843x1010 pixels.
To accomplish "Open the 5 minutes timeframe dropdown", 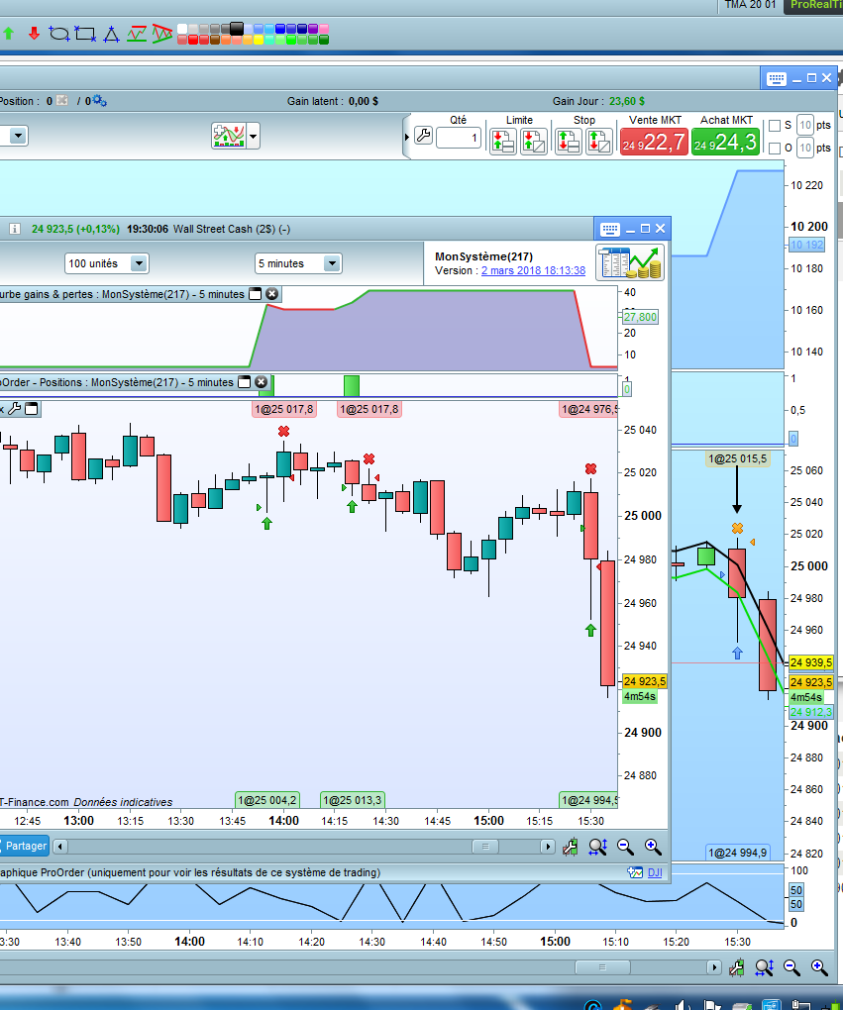I will coord(332,263).
